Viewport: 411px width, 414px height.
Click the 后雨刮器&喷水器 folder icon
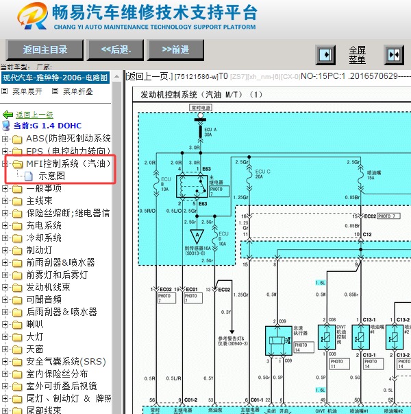tap(17, 312)
